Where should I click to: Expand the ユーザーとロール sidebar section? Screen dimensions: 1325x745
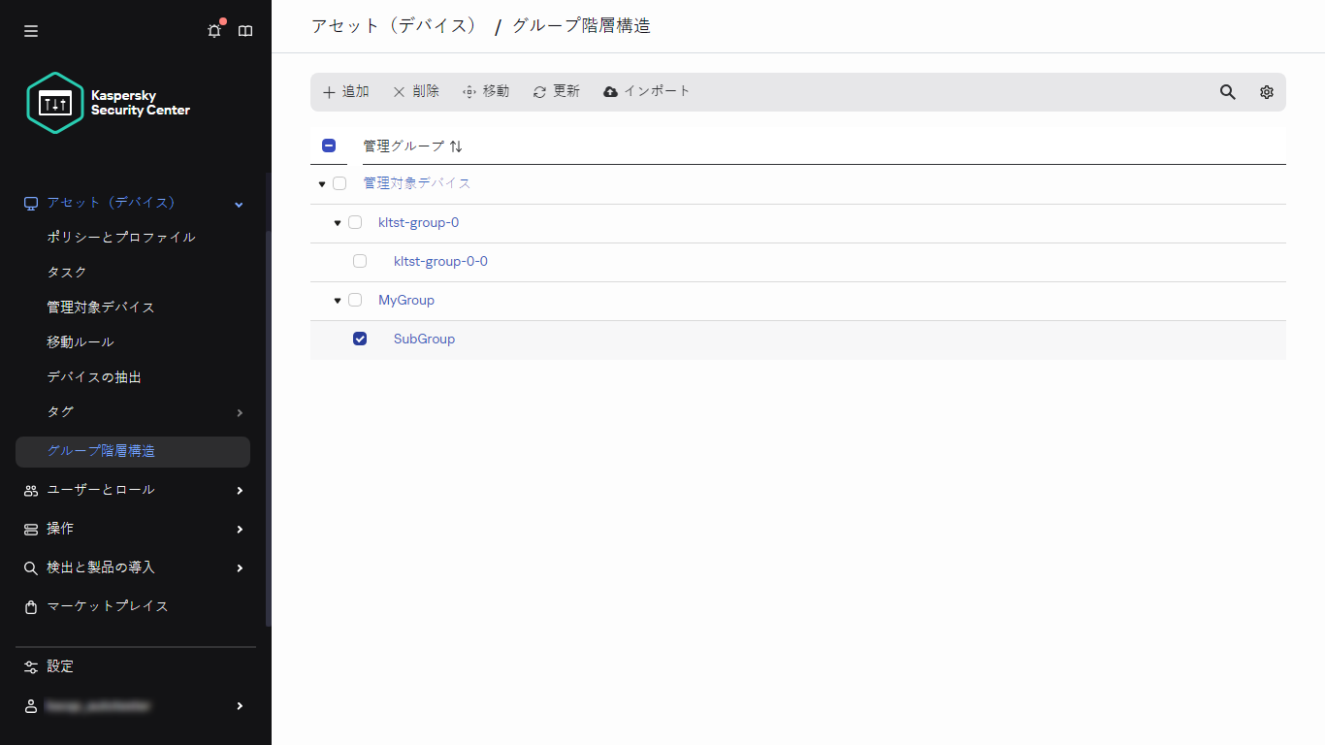[100, 490]
